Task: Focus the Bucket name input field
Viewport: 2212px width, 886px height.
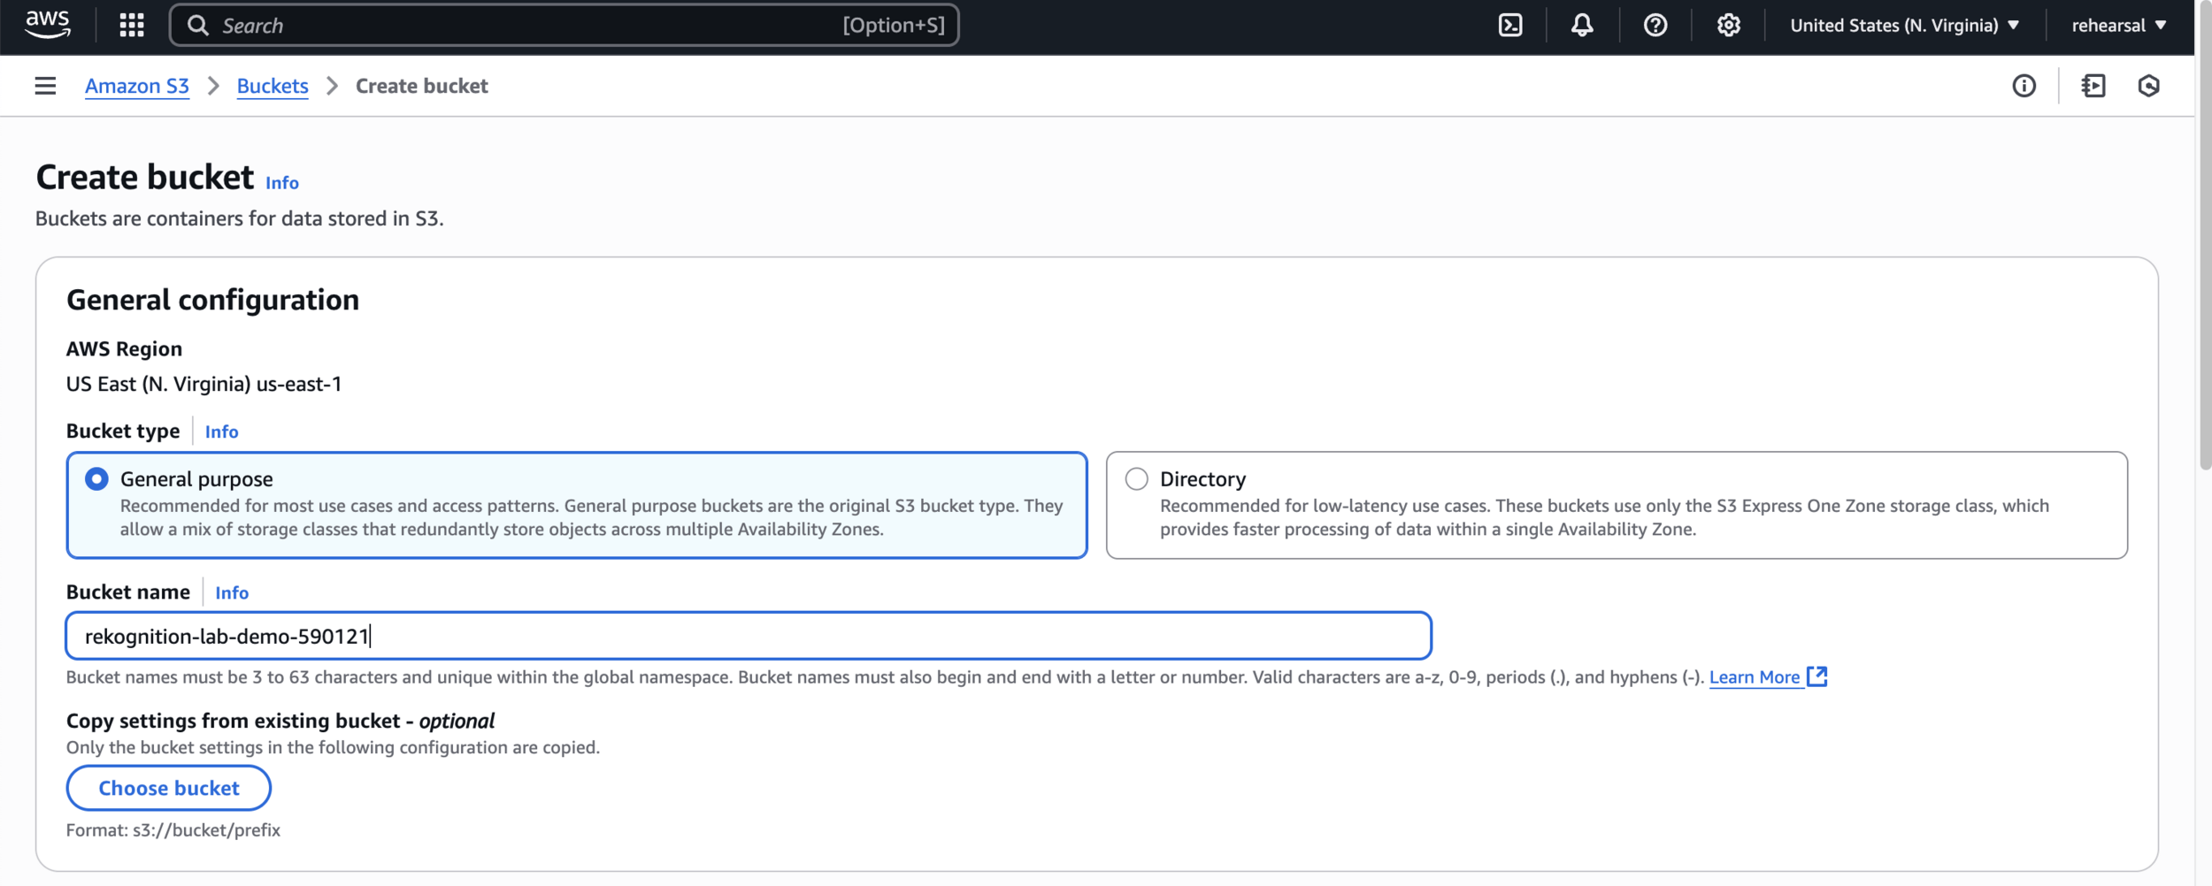Action: [749, 636]
